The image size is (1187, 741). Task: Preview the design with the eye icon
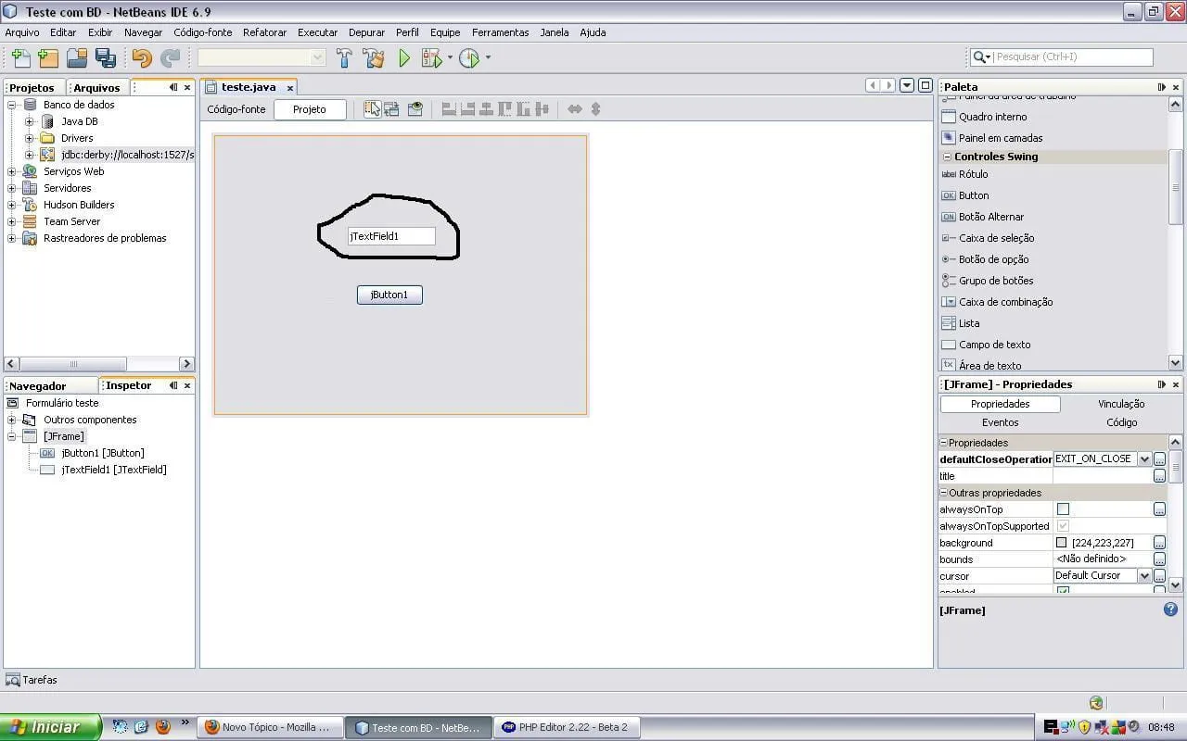click(415, 109)
